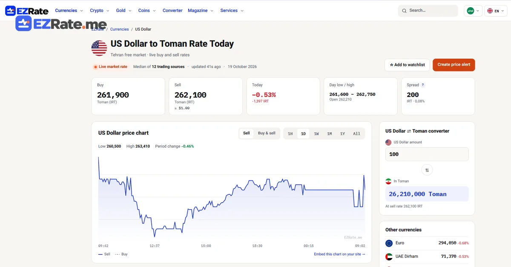Click the UAE flag icon in Other currencies
This screenshot has width=511, height=267.
coord(389,256)
